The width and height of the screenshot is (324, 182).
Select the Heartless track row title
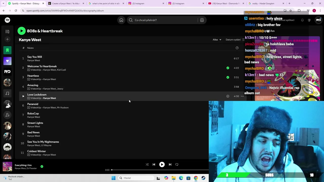pos(33,76)
